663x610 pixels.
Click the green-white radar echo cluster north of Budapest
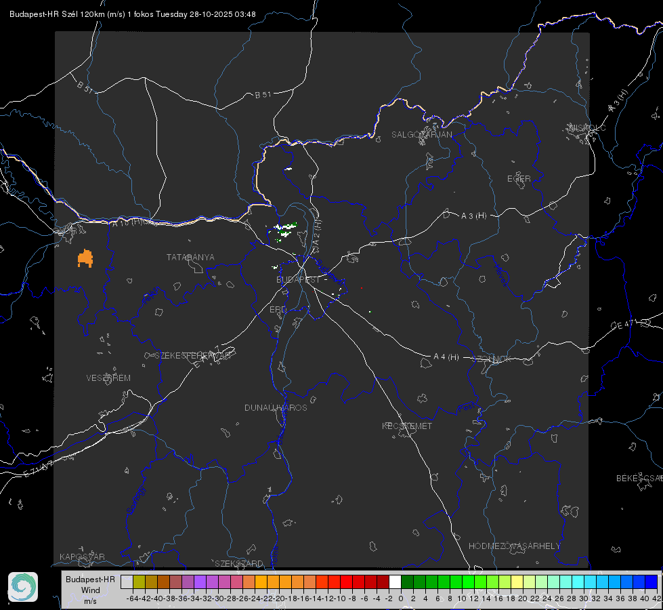tap(284, 230)
